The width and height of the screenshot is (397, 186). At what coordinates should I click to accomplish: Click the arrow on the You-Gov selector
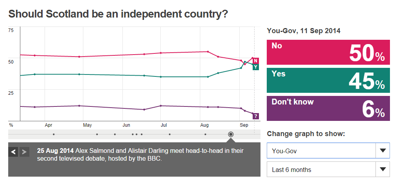[x=383, y=151]
